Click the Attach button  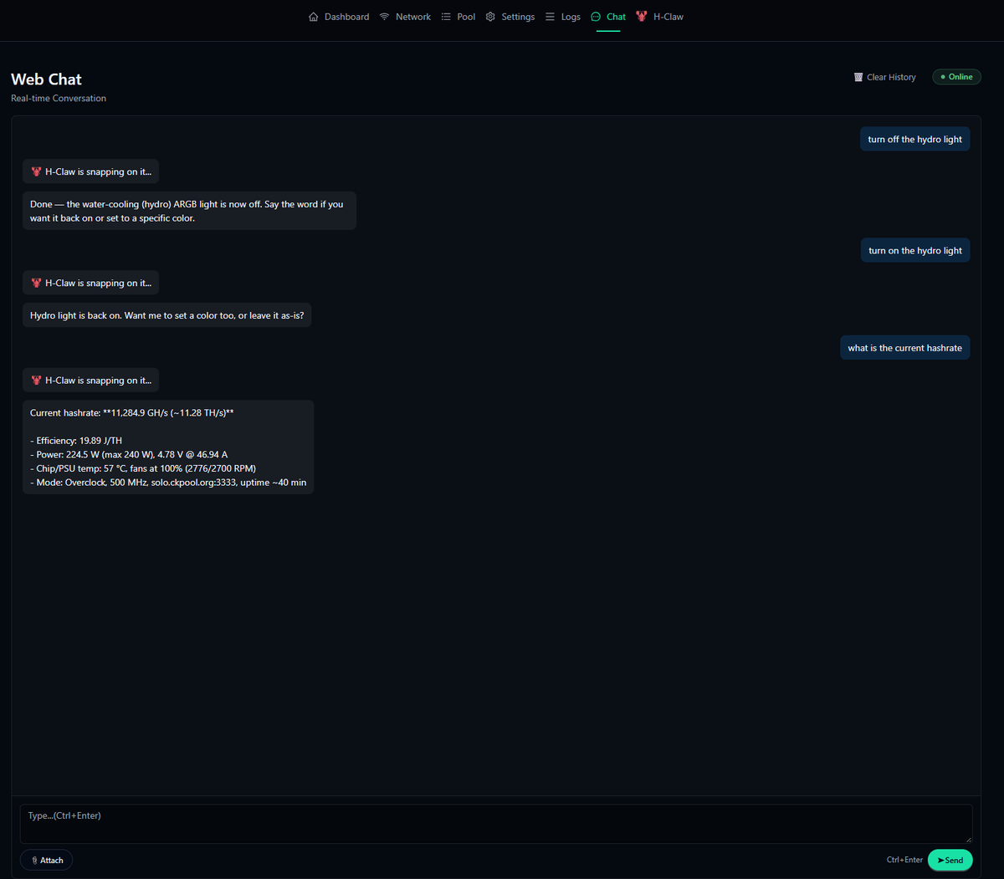pyautogui.click(x=47, y=860)
